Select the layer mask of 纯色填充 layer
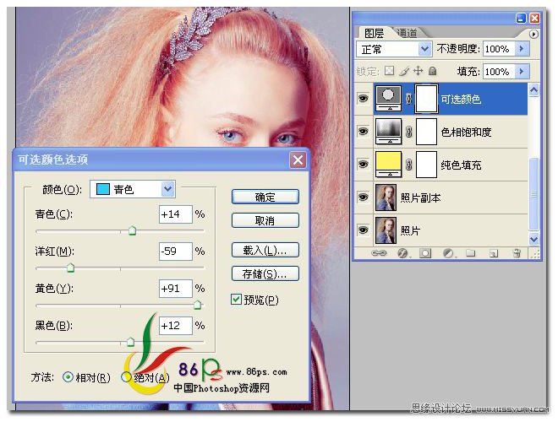Image resolution: width=558 pixels, height=422 pixels. click(x=426, y=165)
